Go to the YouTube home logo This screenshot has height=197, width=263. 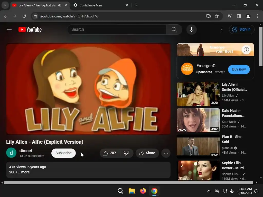(x=30, y=29)
